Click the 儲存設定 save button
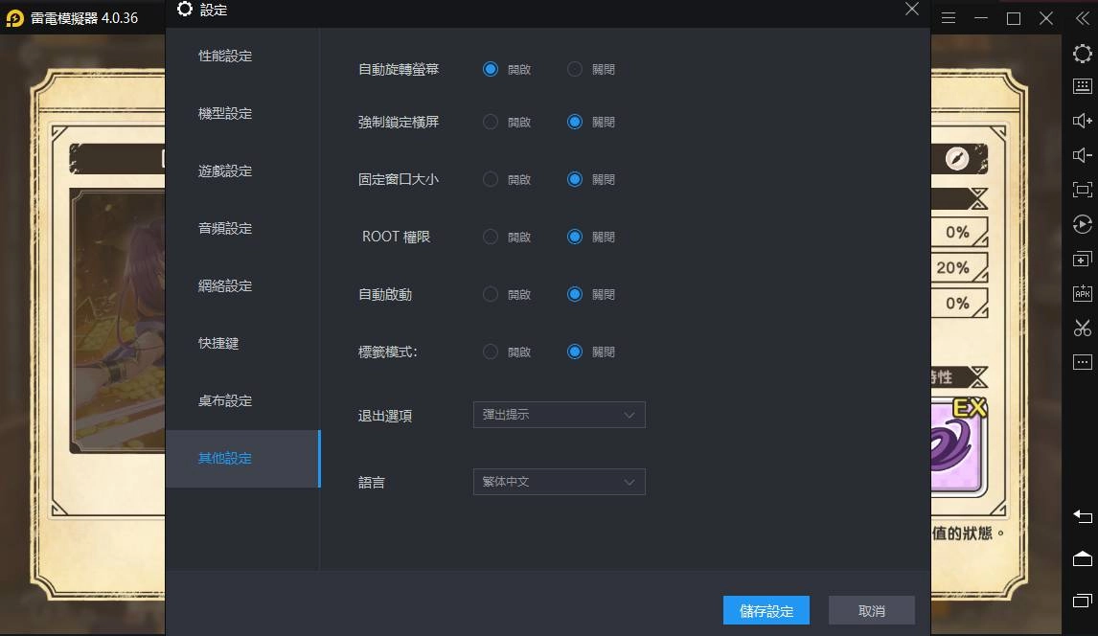1098x636 pixels. (766, 611)
